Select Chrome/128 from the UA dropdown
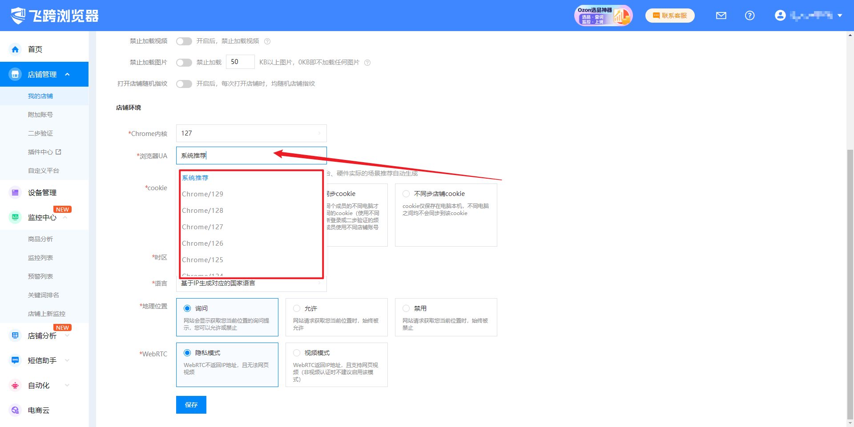This screenshot has height=427, width=854. coord(202,211)
